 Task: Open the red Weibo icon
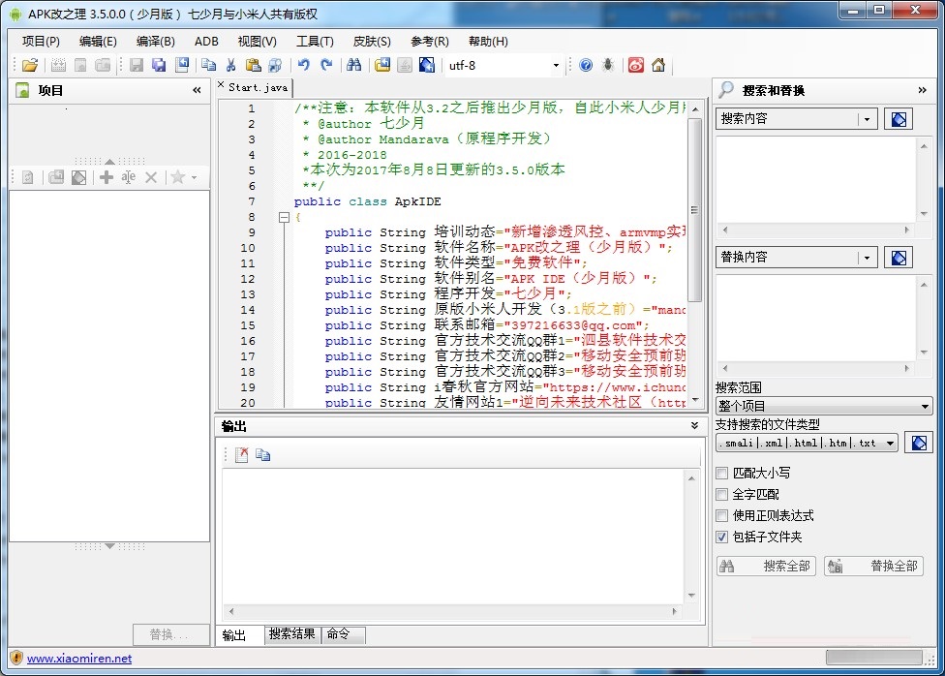[636, 65]
